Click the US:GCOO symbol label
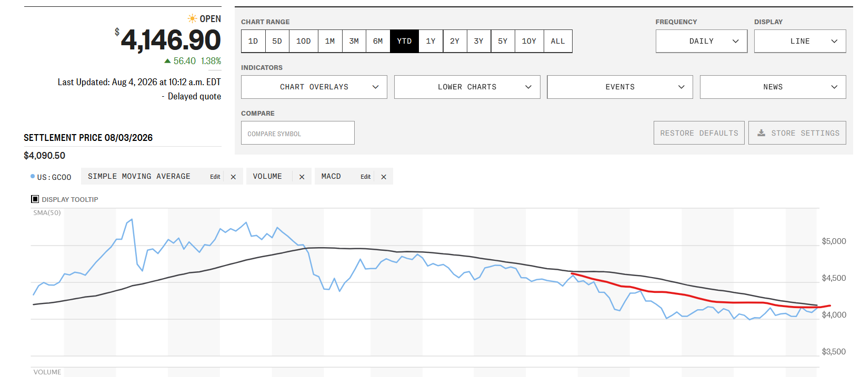The image size is (861, 377). [54, 177]
